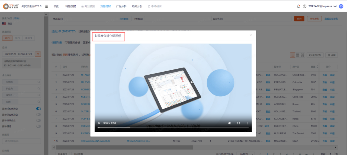Mute the video with the speaker icon
The width and height of the screenshot is (347, 155).
tap(230, 123)
